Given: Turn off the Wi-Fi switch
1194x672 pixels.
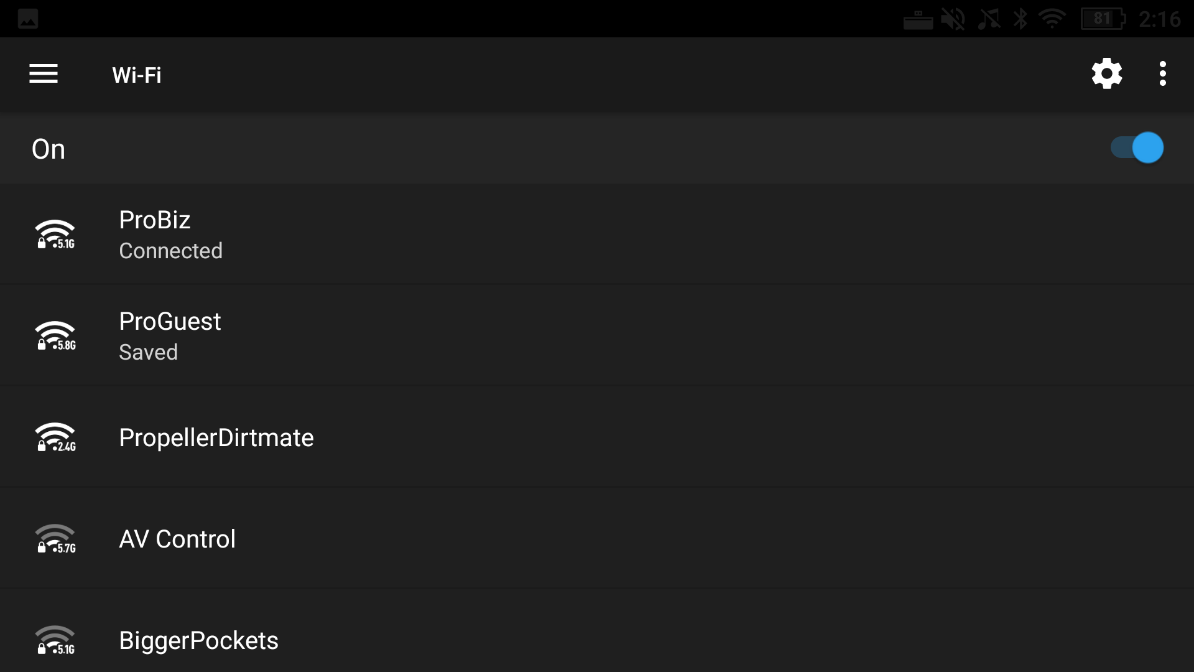Looking at the screenshot, I should click(1137, 148).
